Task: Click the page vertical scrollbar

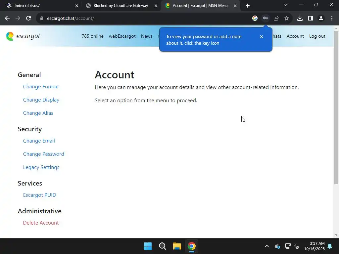Action: click(336, 107)
